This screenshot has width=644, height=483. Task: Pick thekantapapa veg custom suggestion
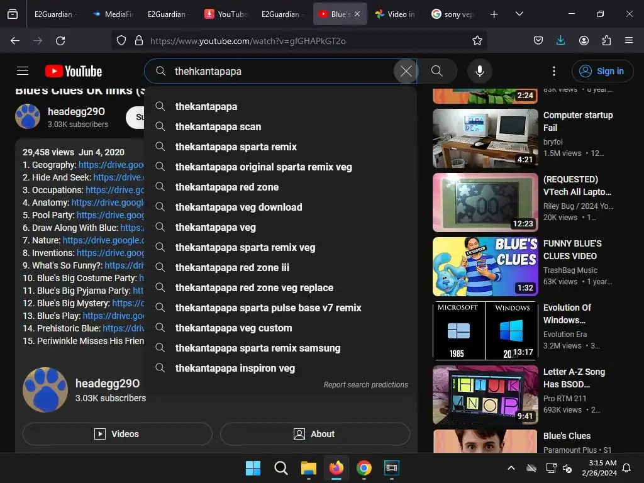(x=280, y=328)
